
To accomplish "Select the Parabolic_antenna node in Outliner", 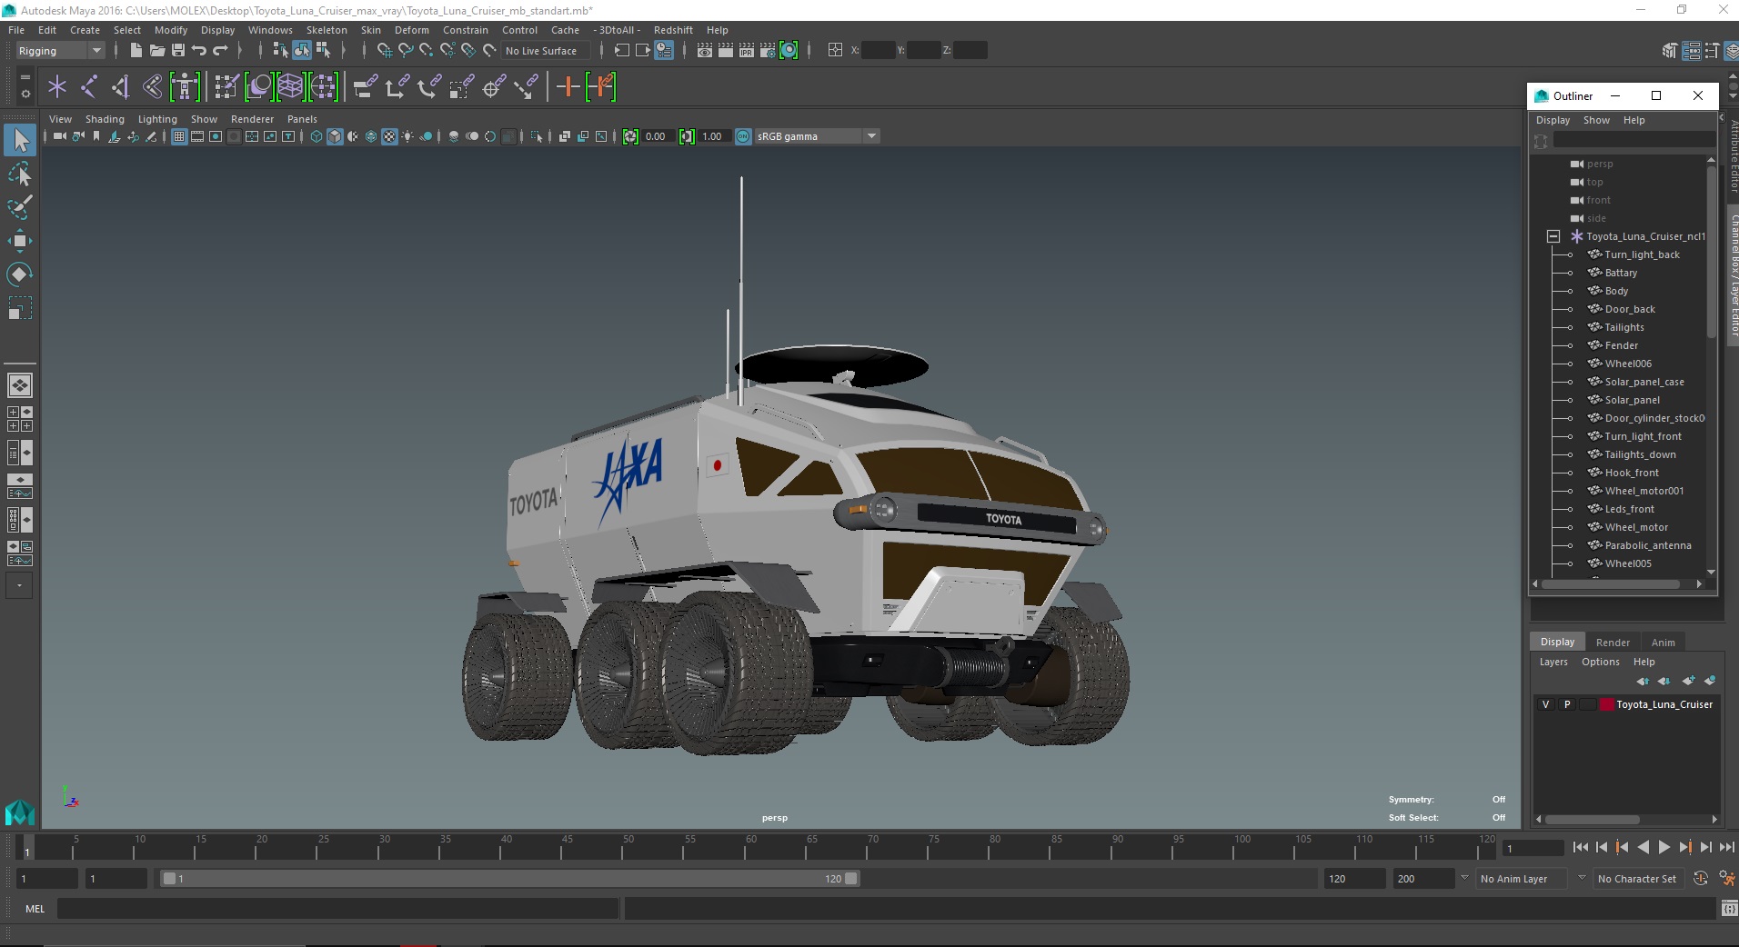I will [x=1647, y=545].
